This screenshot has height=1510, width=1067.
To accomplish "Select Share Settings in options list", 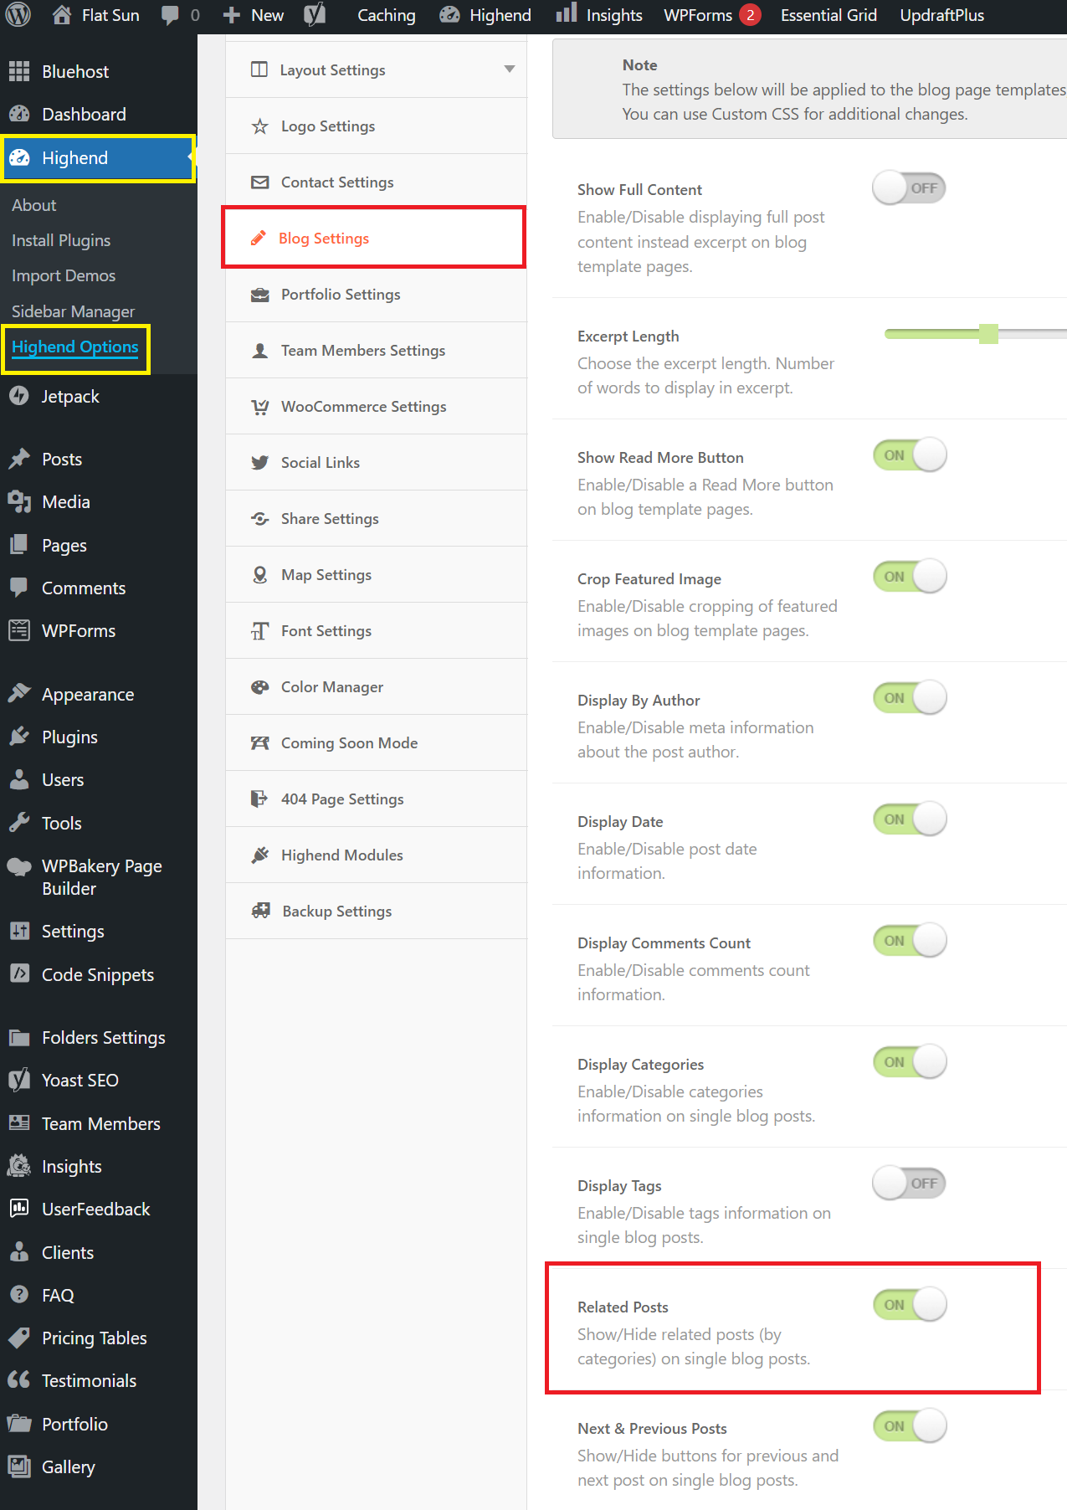I will pyautogui.click(x=376, y=519).
